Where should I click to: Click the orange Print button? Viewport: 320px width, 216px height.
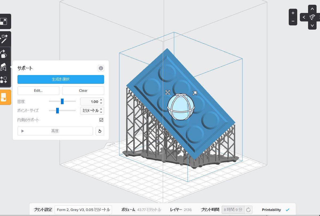click(4, 97)
